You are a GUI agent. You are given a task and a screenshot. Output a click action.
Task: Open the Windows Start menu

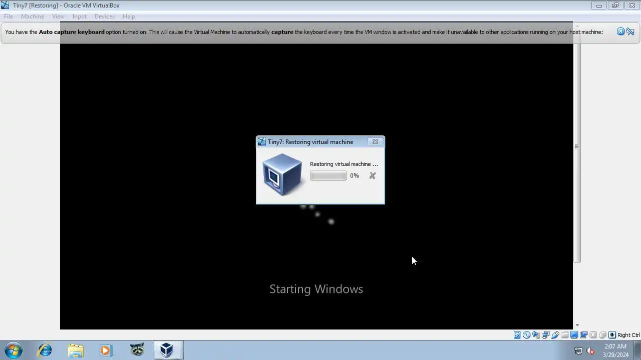[x=14, y=350]
